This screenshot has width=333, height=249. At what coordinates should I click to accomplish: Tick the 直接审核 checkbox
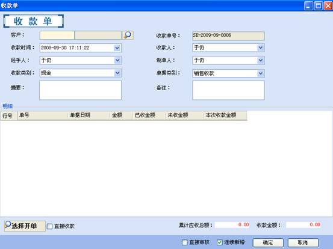point(185,242)
